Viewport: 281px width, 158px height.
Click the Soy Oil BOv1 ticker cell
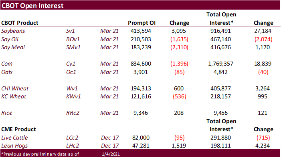click(73, 39)
